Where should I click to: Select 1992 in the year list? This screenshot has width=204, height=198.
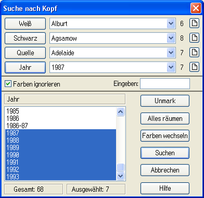(x=60, y=169)
